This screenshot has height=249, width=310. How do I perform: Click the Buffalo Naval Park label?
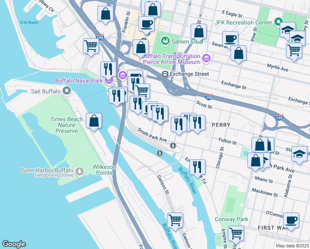[x=79, y=81]
